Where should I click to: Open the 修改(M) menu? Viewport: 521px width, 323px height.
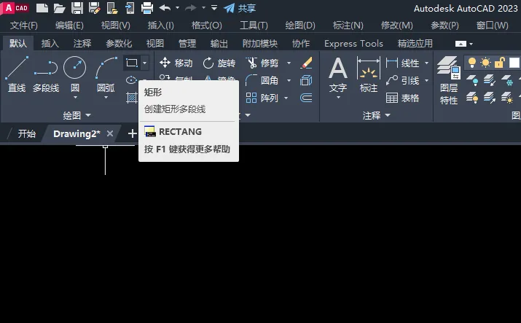coord(396,26)
